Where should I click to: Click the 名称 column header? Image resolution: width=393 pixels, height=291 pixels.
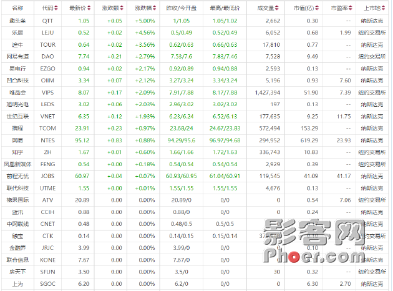pyautogui.click(x=17, y=8)
